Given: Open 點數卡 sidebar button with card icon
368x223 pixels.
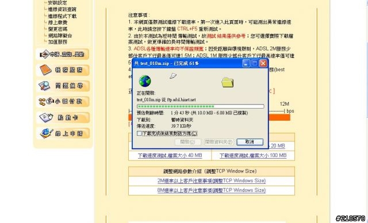Looking at the screenshot, I should coord(63,117).
